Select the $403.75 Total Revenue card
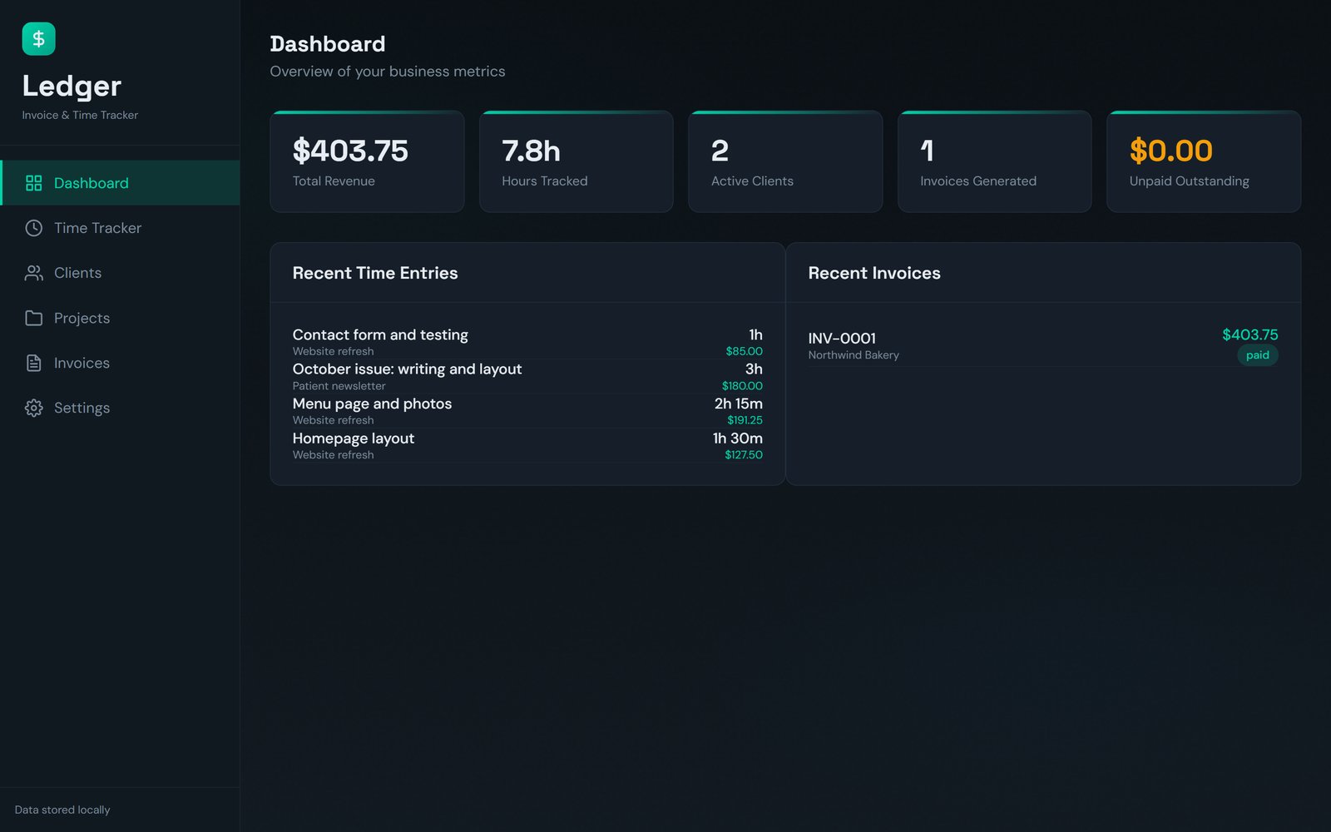 [x=367, y=161]
